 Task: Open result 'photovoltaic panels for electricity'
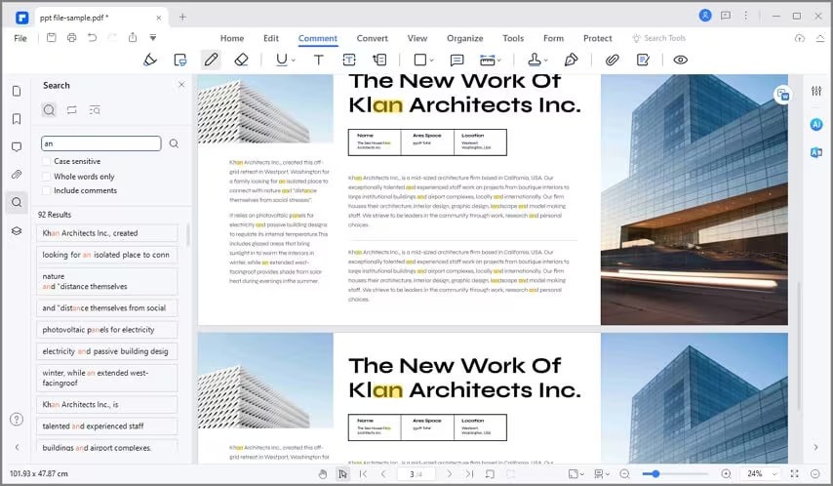(106, 330)
